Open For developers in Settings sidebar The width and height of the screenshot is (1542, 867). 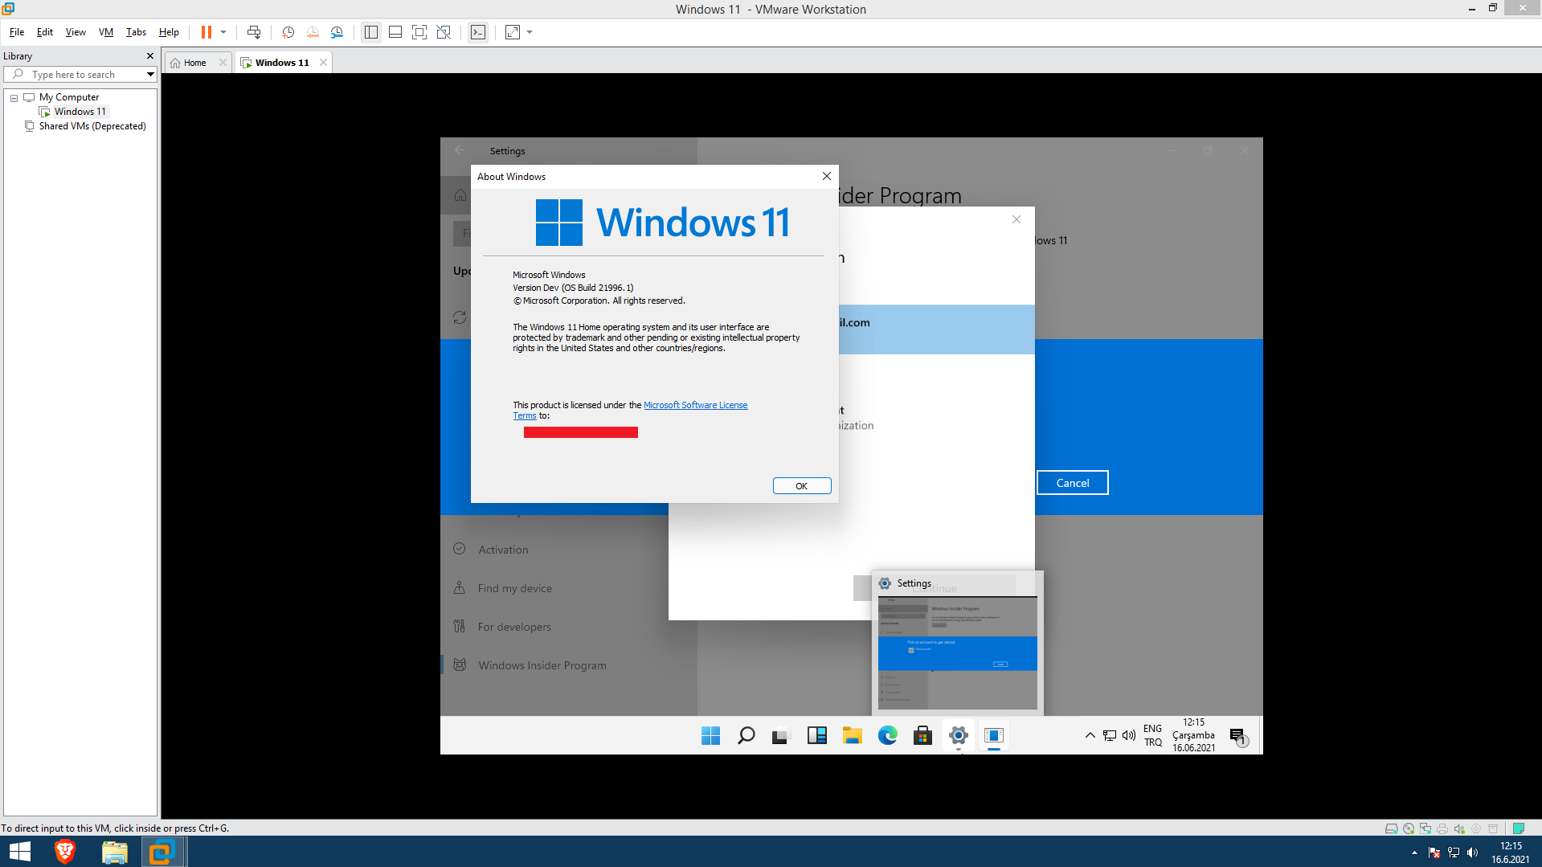click(514, 627)
